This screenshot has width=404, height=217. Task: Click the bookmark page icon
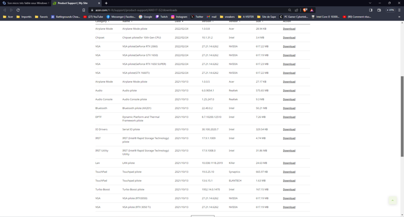(84, 10)
